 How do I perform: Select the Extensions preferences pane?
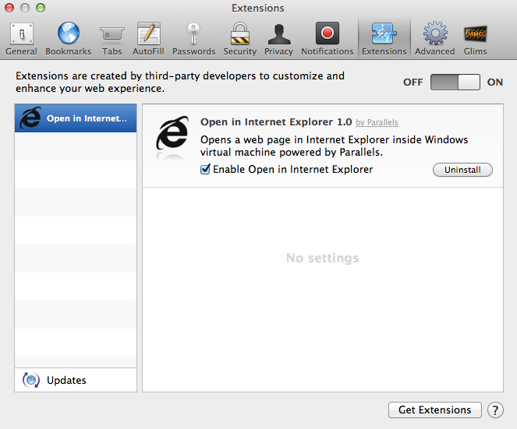(x=384, y=39)
